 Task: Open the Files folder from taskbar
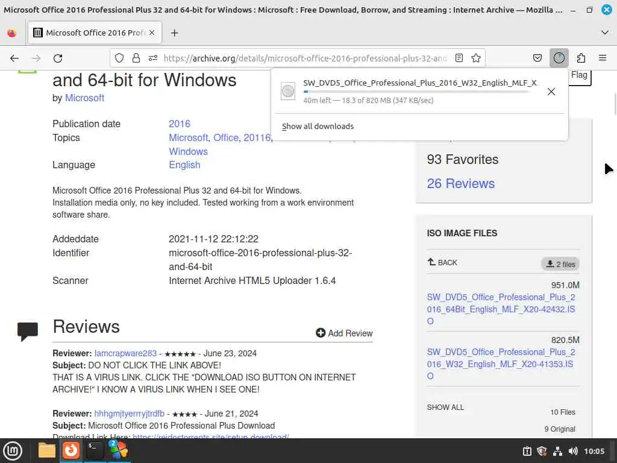[47, 450]
